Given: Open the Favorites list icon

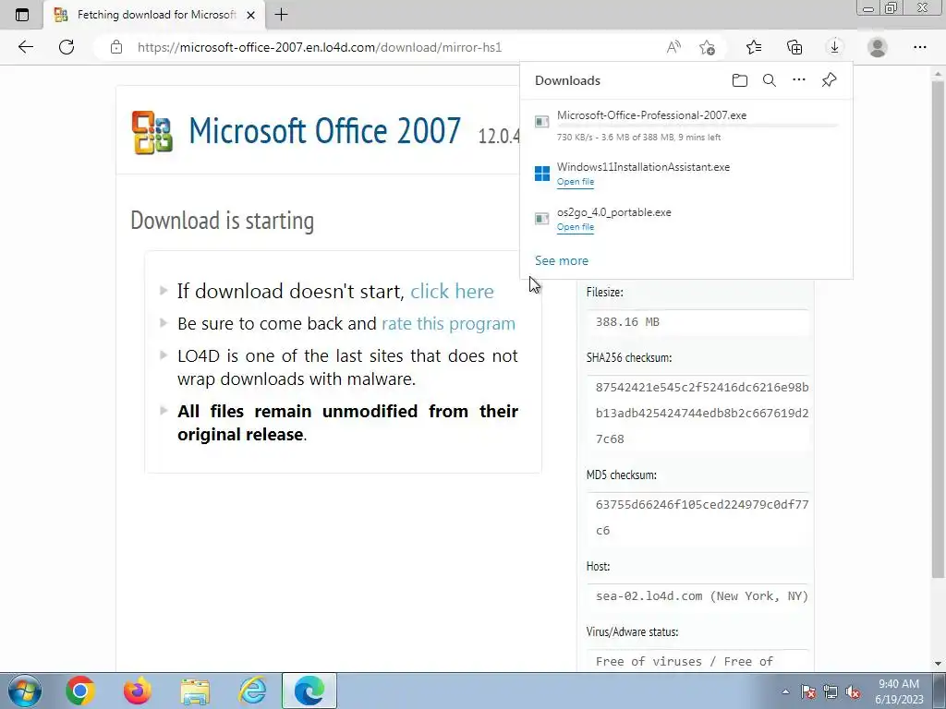Looking at the screenshot, I should pos(754,47).
